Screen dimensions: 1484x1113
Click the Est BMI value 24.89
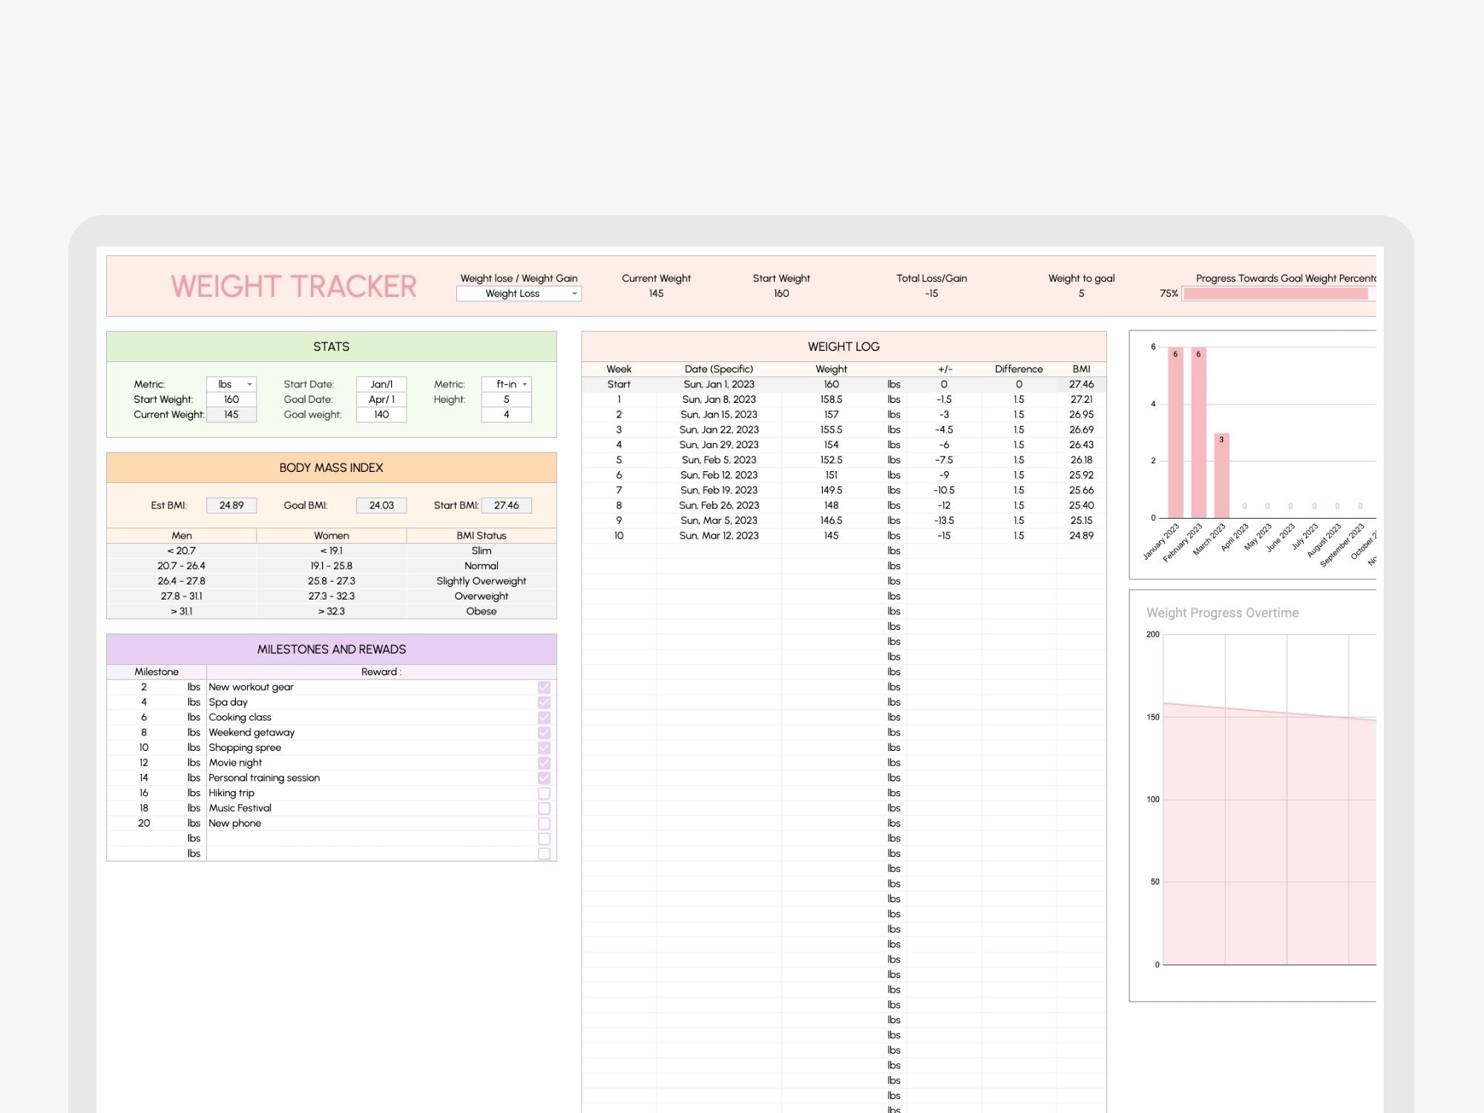[232, 505]
